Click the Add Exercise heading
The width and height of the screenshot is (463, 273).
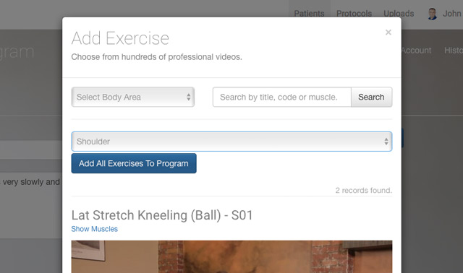coord(120,38)
